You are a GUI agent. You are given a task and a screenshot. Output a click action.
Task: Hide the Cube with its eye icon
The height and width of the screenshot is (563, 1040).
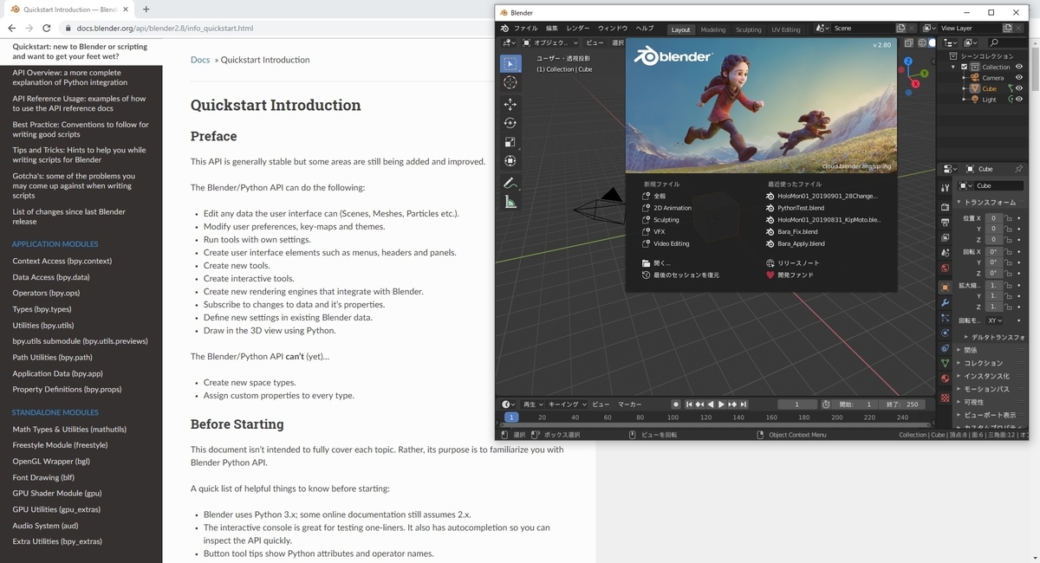coord(1018,88)
